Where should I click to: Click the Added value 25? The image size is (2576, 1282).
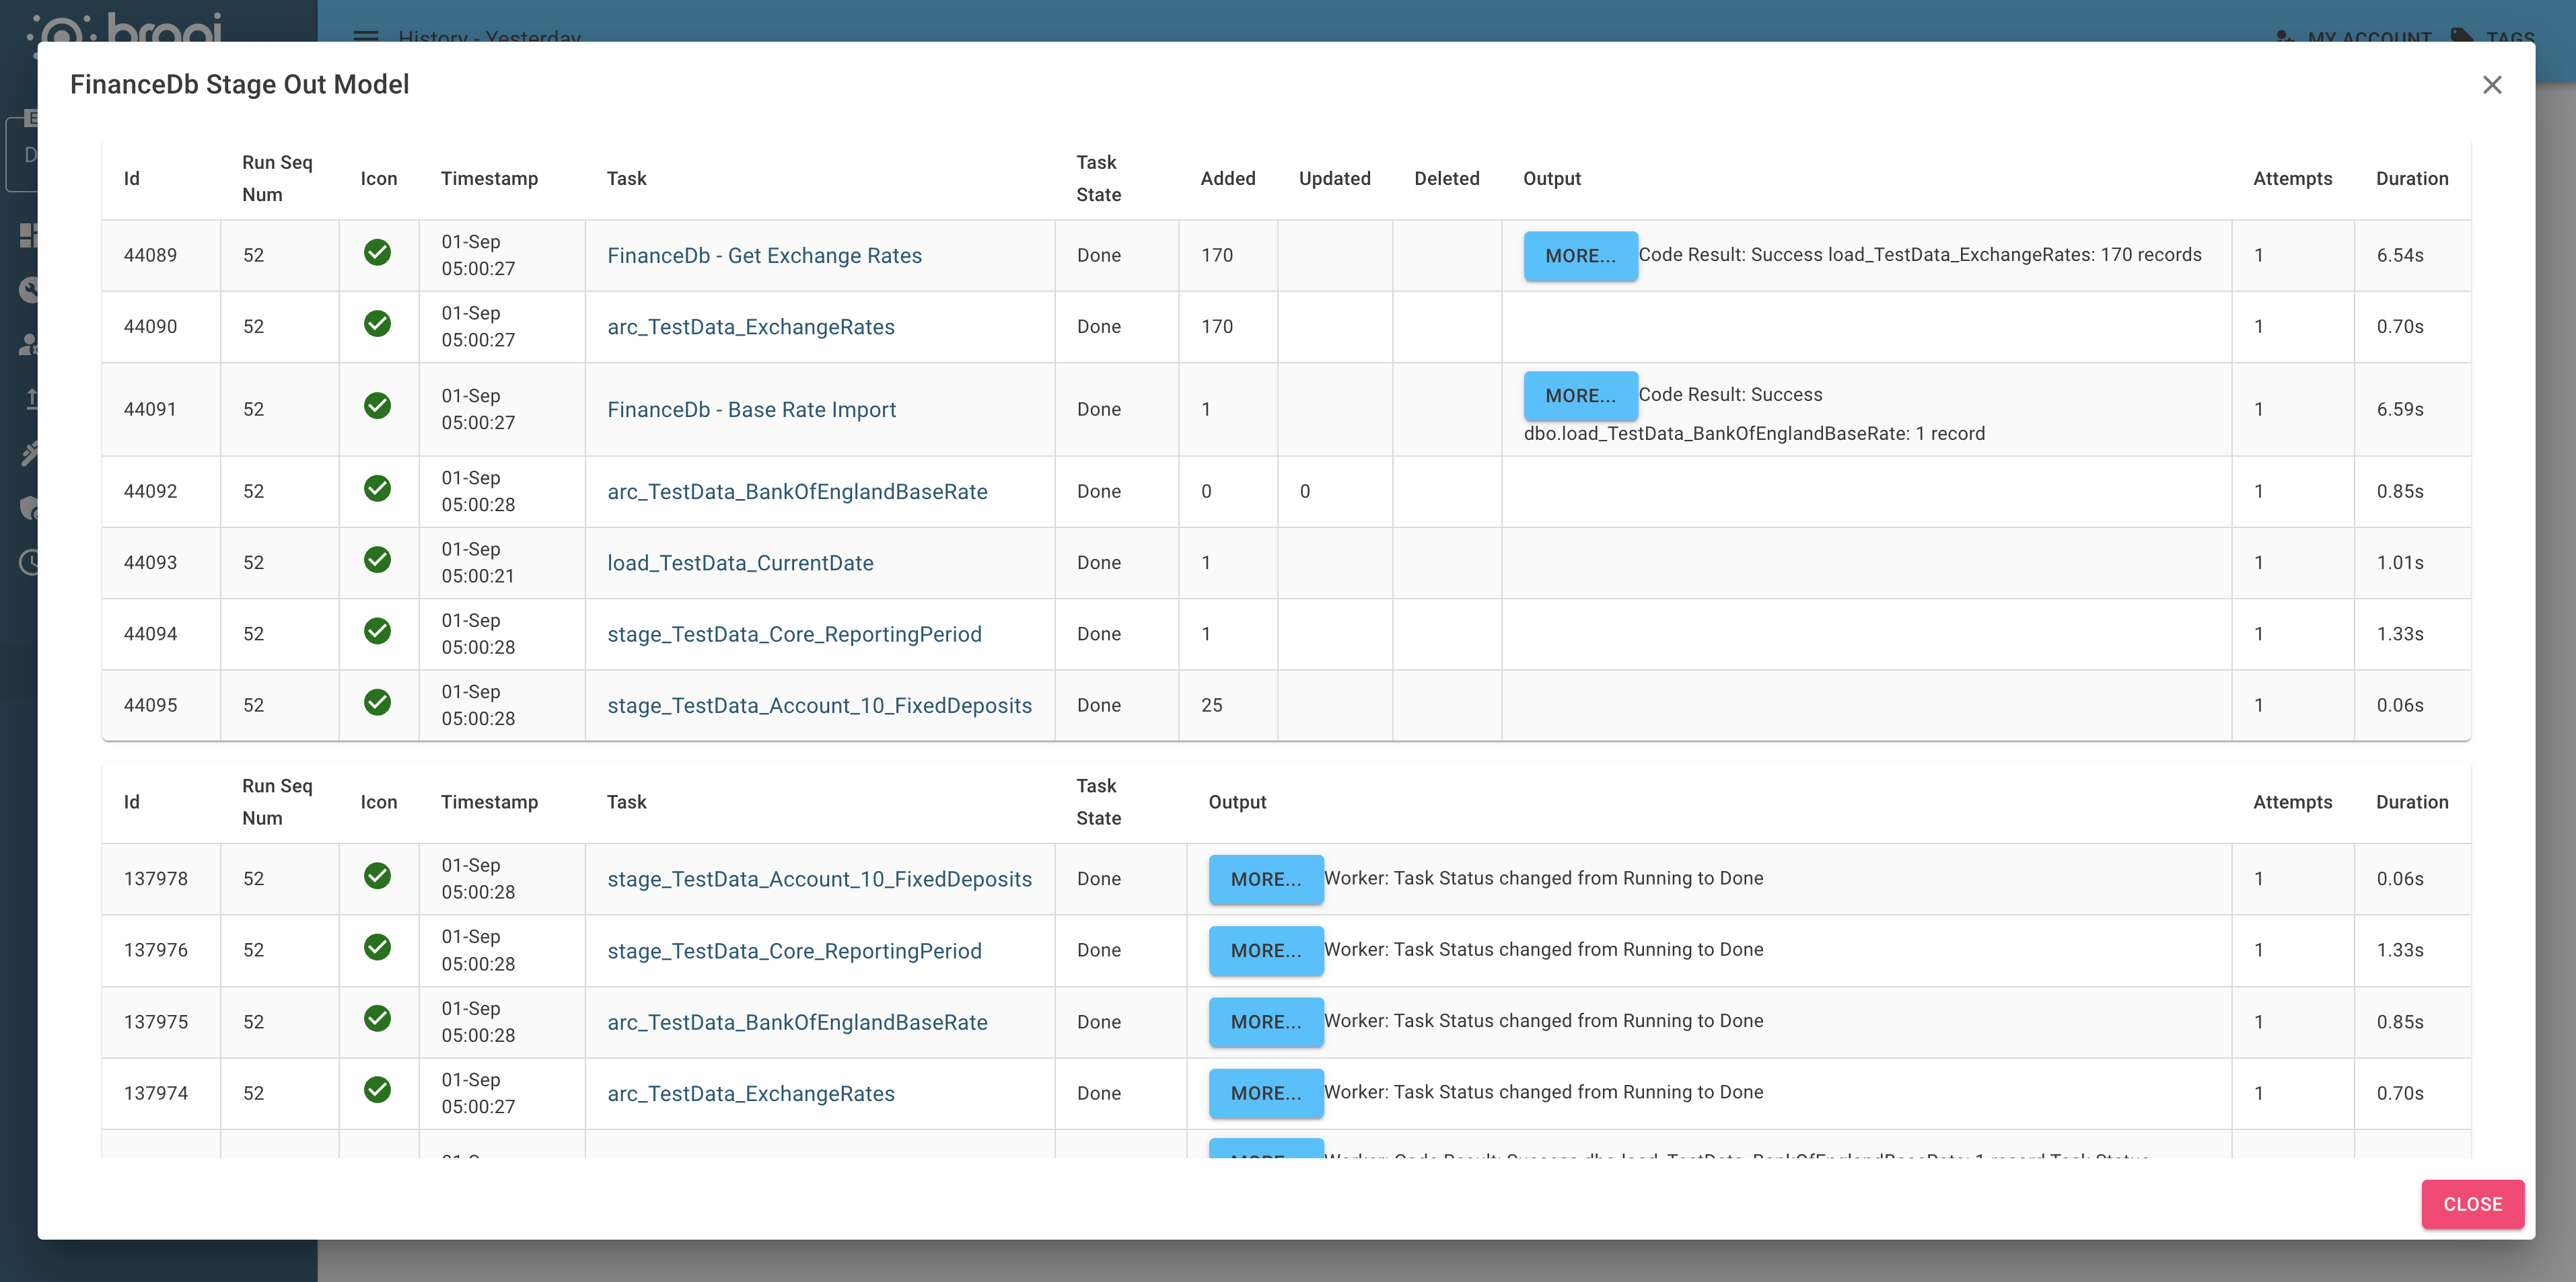tap(1211, 704)
